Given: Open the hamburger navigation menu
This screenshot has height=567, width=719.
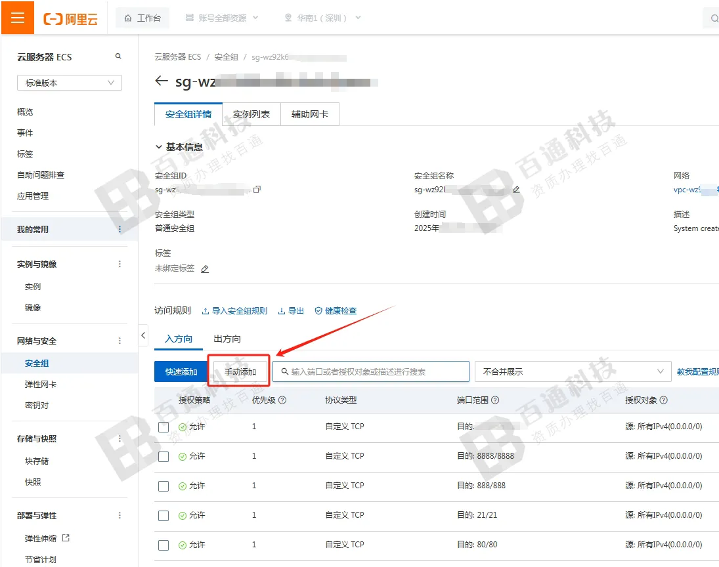Looking at the screenshot, I should pos(17,17).
